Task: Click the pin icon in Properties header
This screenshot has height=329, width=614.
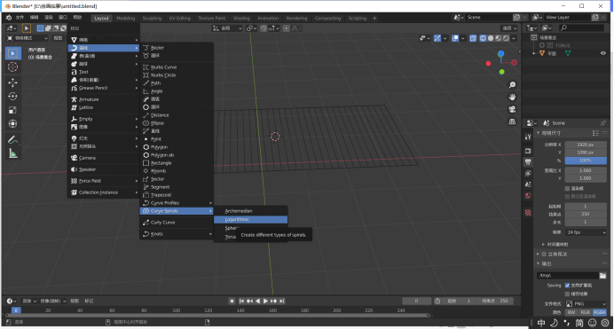Action: pyautogui.click(x=602, y=123)
